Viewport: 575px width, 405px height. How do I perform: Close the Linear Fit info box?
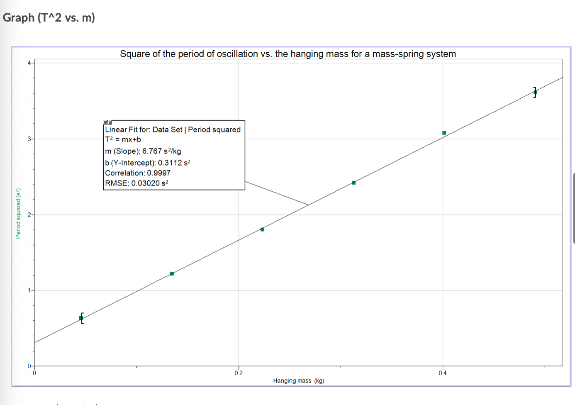pos(106,122)
